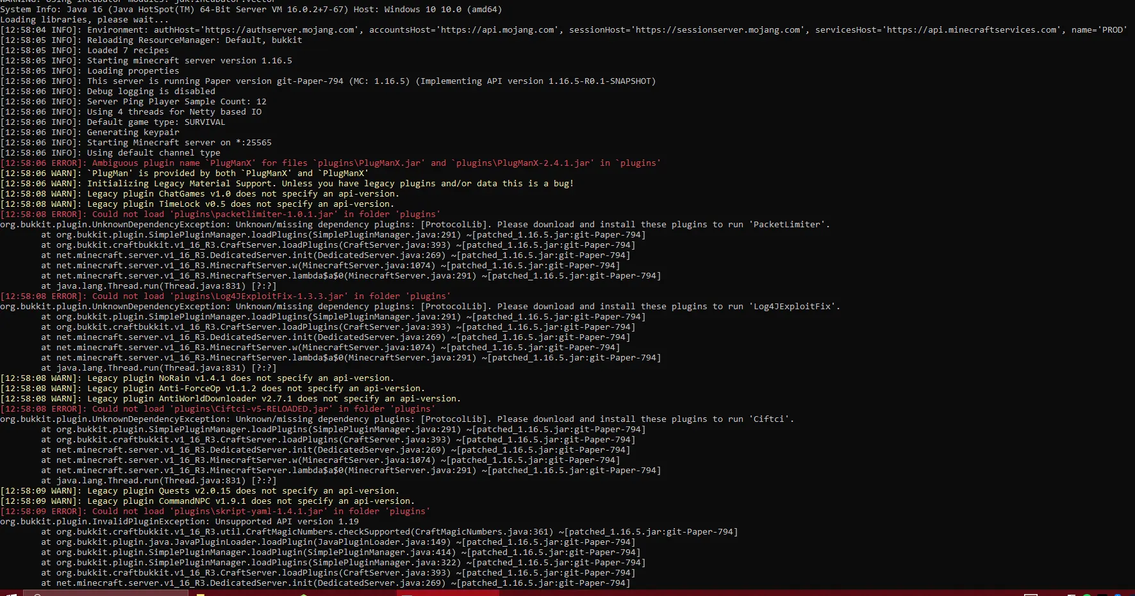
Task: Click 'Initializing Legacy Material Support' warning
Action: (287, 184)
